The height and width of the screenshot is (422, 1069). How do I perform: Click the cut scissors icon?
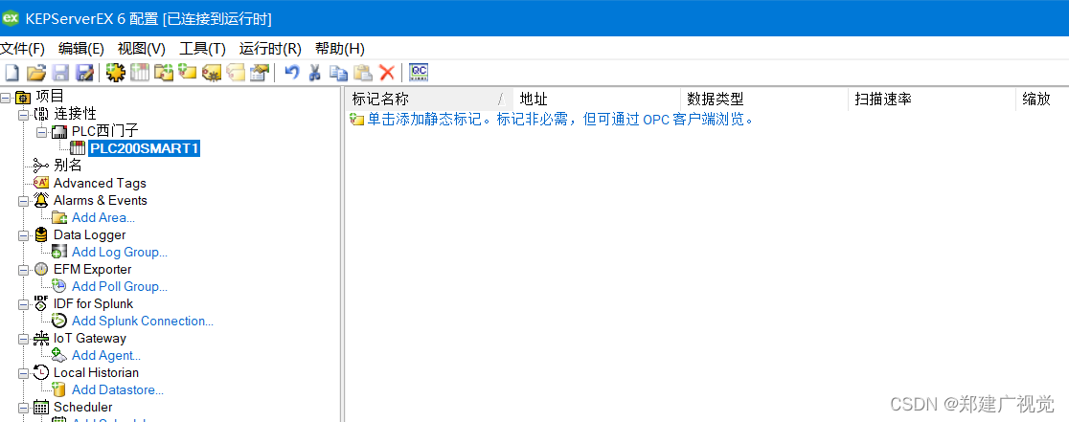tap(315, 73)
